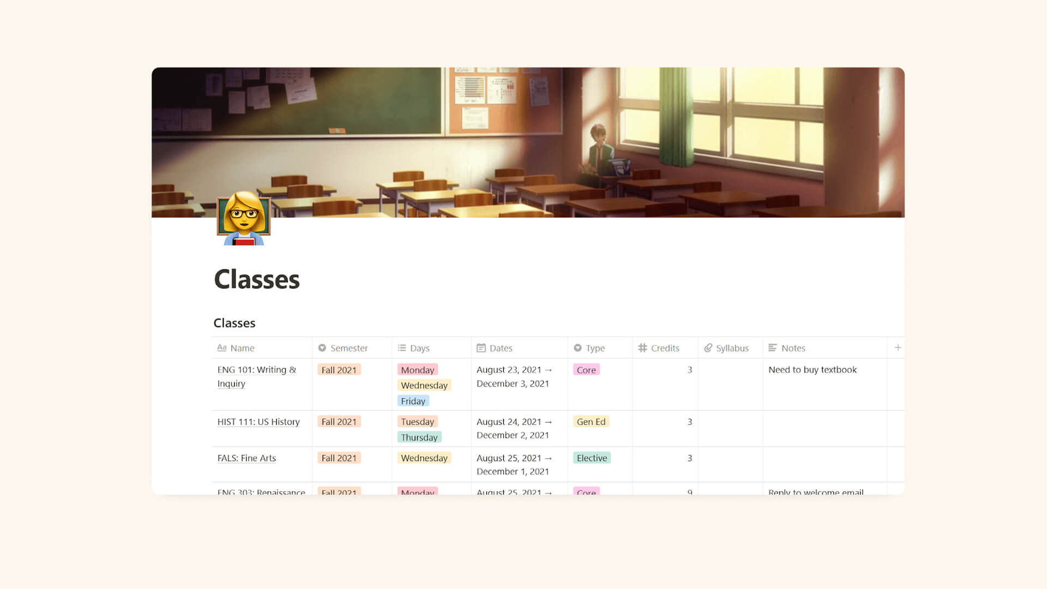This screenshot has width=1047, height=589.
Task: Click the Name column header icon
Action: point(221,348)
